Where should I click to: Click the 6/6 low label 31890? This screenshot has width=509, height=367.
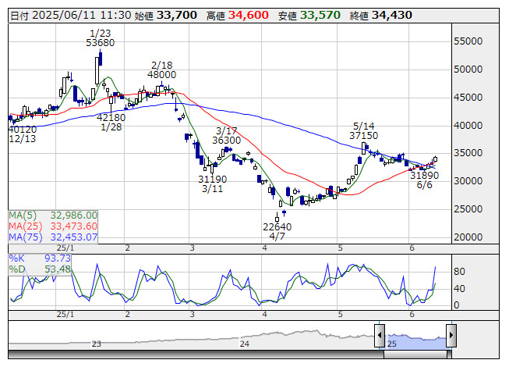point(425,176)
